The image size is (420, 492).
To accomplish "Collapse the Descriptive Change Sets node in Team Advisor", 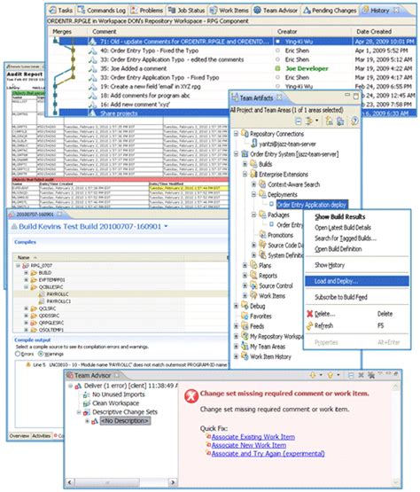I will click(79, 412).
